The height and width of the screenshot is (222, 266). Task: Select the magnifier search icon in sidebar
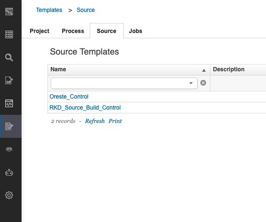9,57
